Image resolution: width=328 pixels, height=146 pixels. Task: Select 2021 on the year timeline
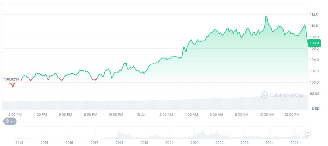[x=194, y=143]
